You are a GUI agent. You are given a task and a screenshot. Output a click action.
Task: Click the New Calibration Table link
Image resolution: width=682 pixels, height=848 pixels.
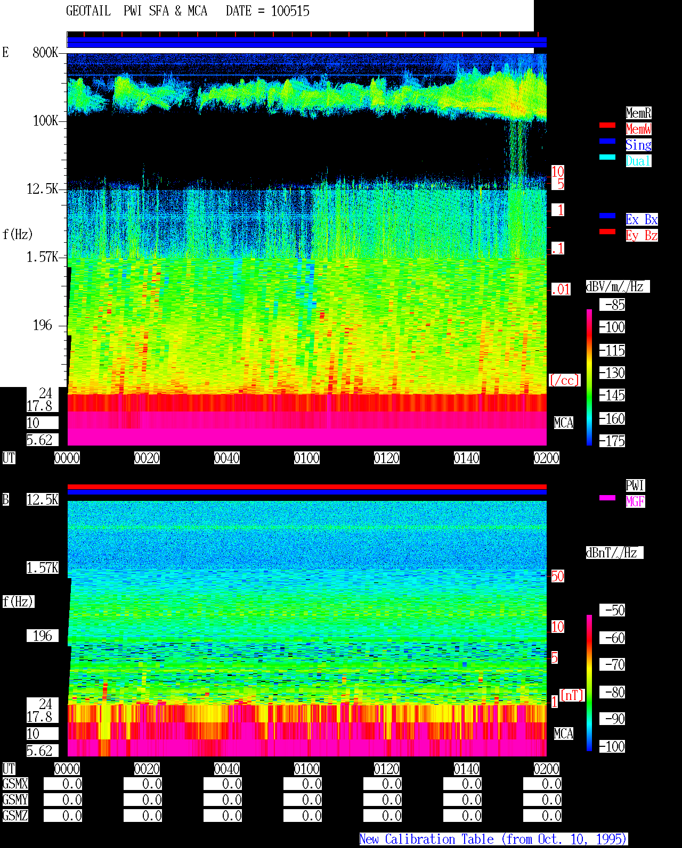tap(493, 839)
